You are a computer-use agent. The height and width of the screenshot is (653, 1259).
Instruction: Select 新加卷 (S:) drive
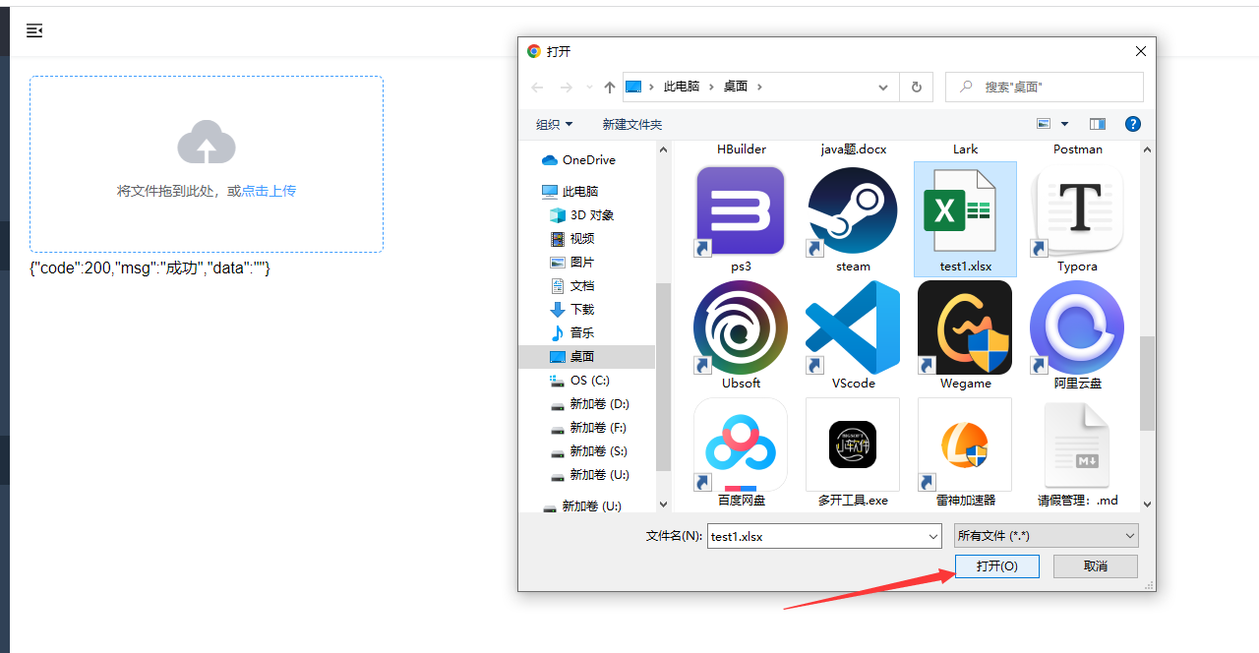click(590, 451)
